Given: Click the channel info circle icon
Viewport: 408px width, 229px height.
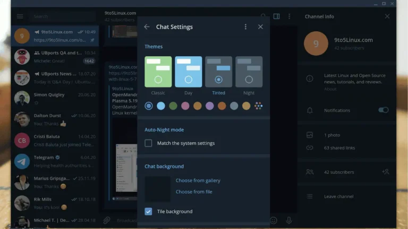Looking at the screenshot, I should point(310,78).
